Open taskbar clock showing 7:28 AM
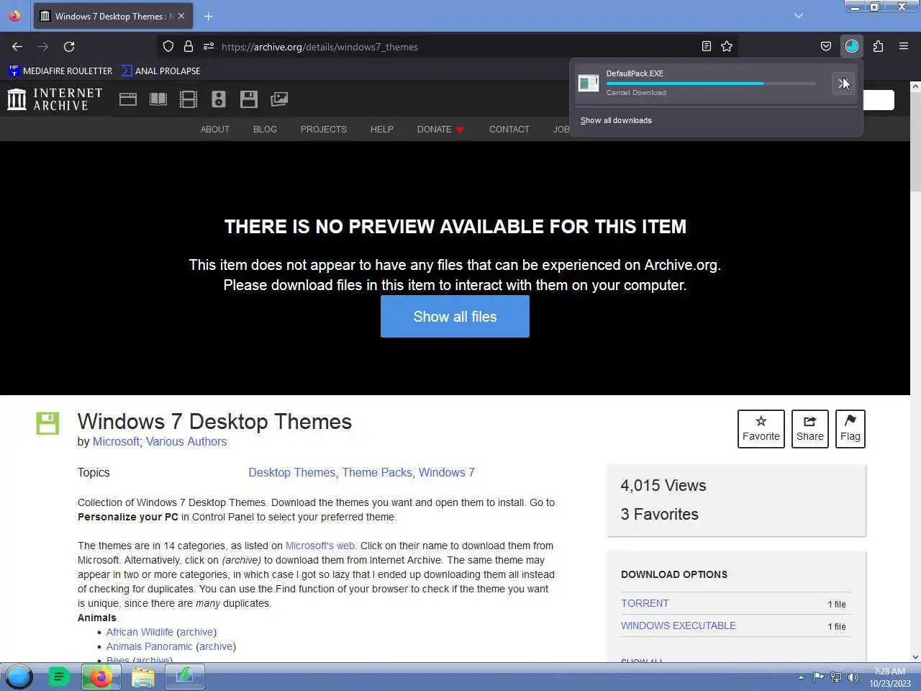Viewport: 921px width, 691px height. [x=890, y=677]
